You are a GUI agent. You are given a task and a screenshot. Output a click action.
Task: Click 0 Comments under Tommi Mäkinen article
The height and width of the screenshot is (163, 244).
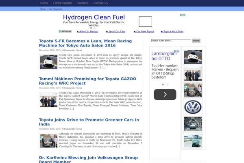[x=68, y=88]
